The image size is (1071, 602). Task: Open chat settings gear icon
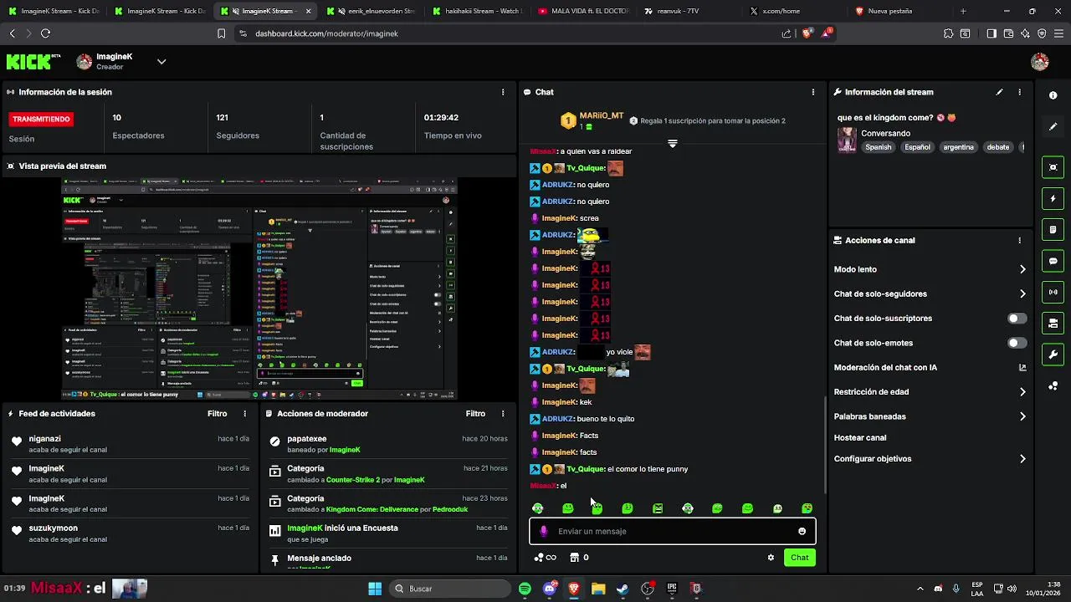coord(771,558)
